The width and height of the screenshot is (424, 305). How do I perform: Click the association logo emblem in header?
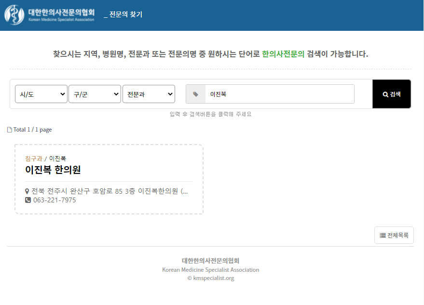(14, 15)
